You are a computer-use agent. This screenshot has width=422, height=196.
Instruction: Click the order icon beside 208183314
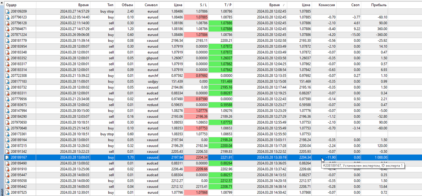coord(8,70)
